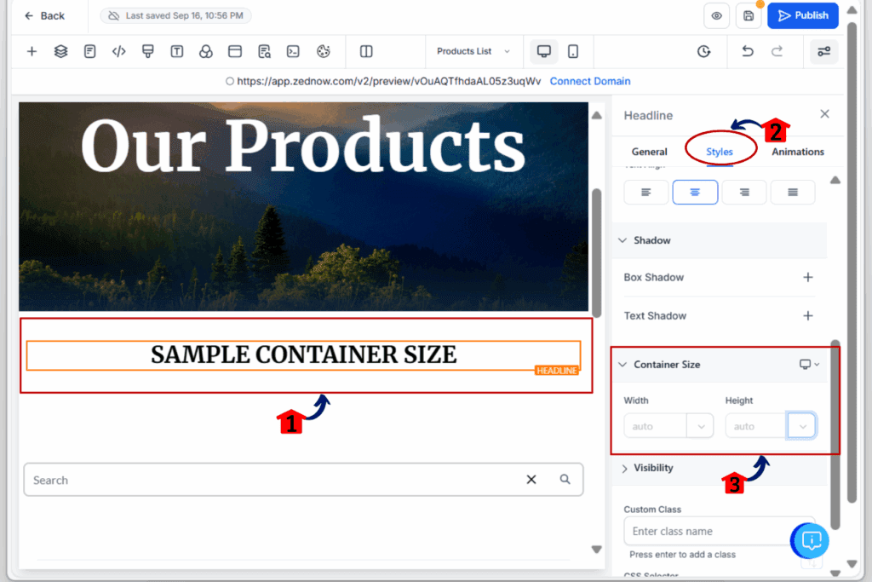The height and width of the screenshot is (582, 872).
Task: Click the Back button
Action: pos(44,15)
